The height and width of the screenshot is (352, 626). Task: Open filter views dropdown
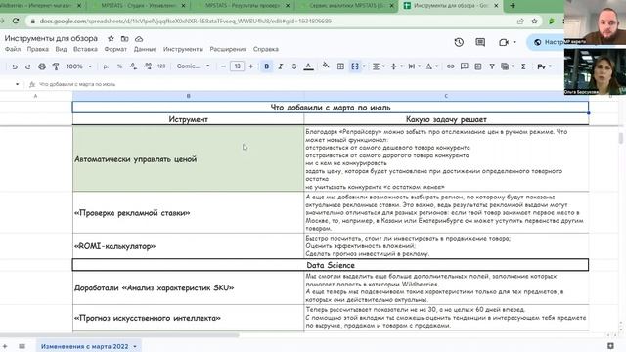[x=508, y=66]
